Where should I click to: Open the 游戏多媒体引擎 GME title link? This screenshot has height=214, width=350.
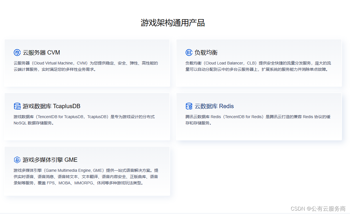(50, 160)
